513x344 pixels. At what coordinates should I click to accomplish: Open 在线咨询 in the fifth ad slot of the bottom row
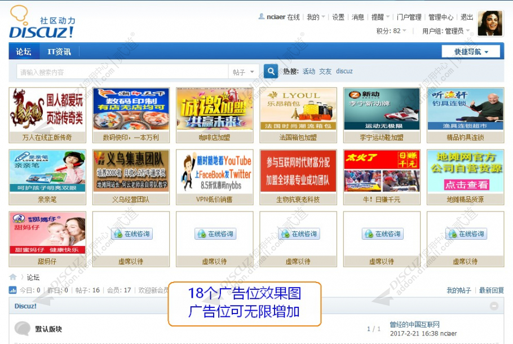(383, 233)
